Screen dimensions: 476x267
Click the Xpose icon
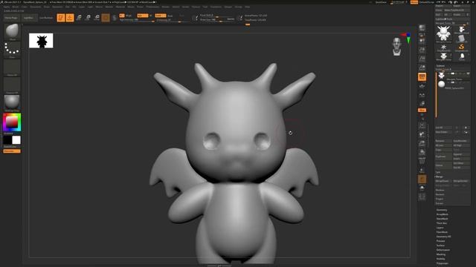422,197
